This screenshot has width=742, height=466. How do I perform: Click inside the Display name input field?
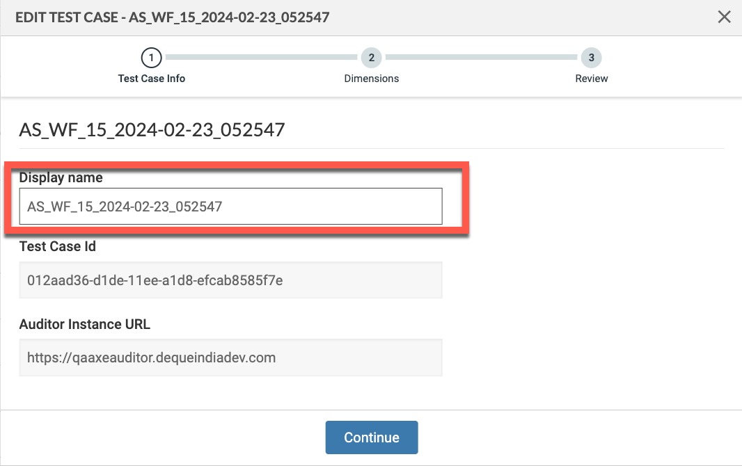(x=230, y=206)
